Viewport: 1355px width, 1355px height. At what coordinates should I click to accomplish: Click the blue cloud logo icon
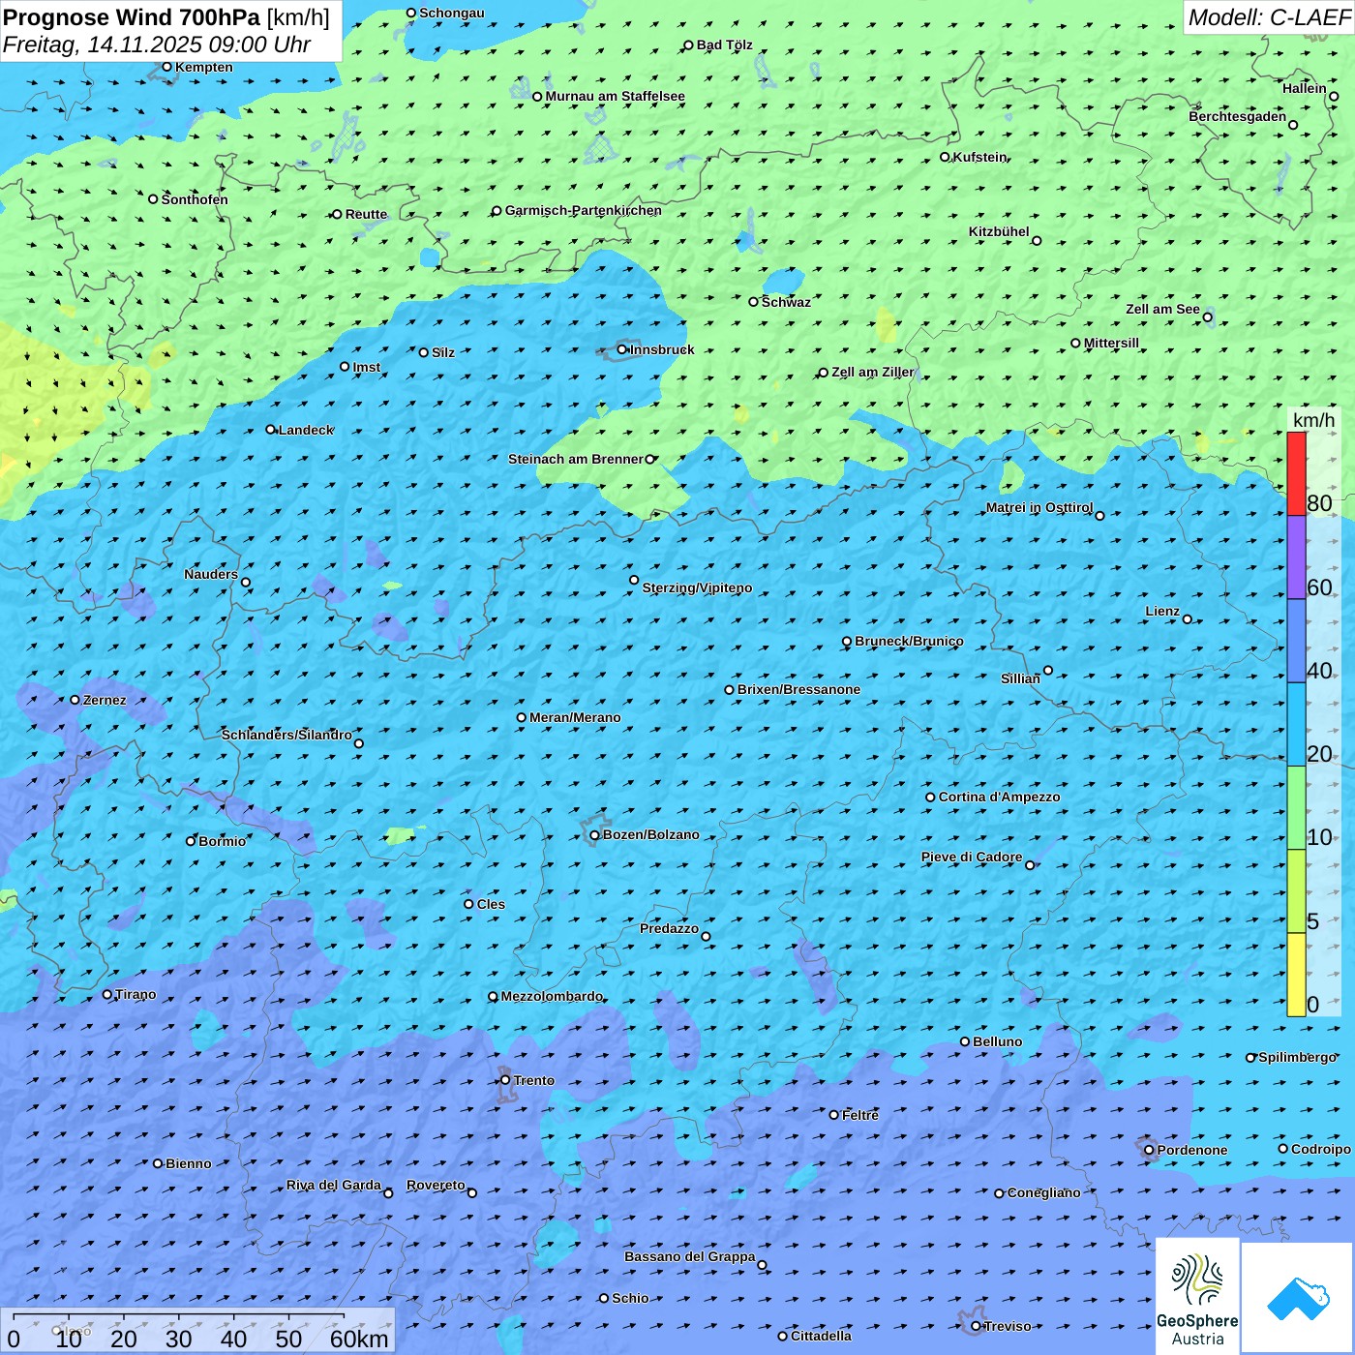1297,1298
